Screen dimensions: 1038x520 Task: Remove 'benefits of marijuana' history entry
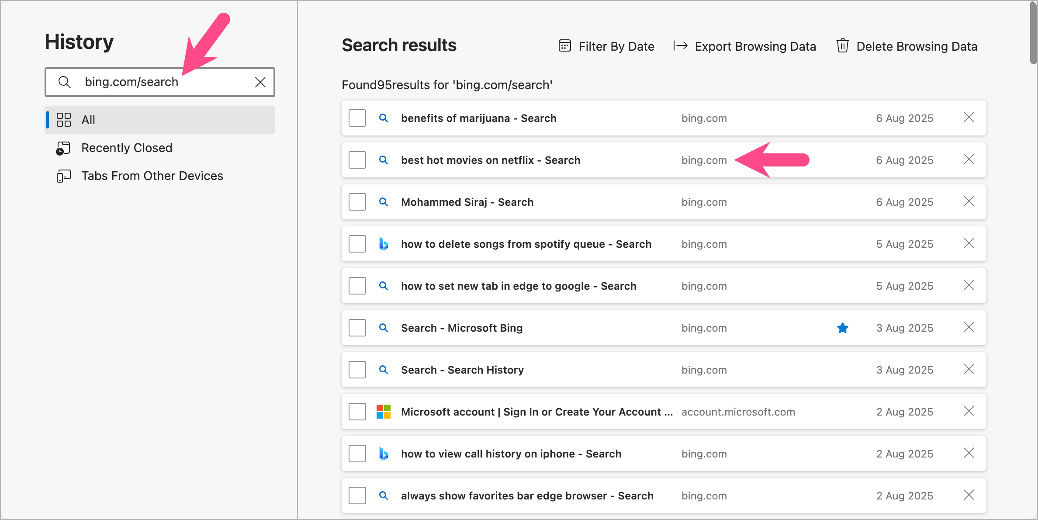tap(969, 118)
